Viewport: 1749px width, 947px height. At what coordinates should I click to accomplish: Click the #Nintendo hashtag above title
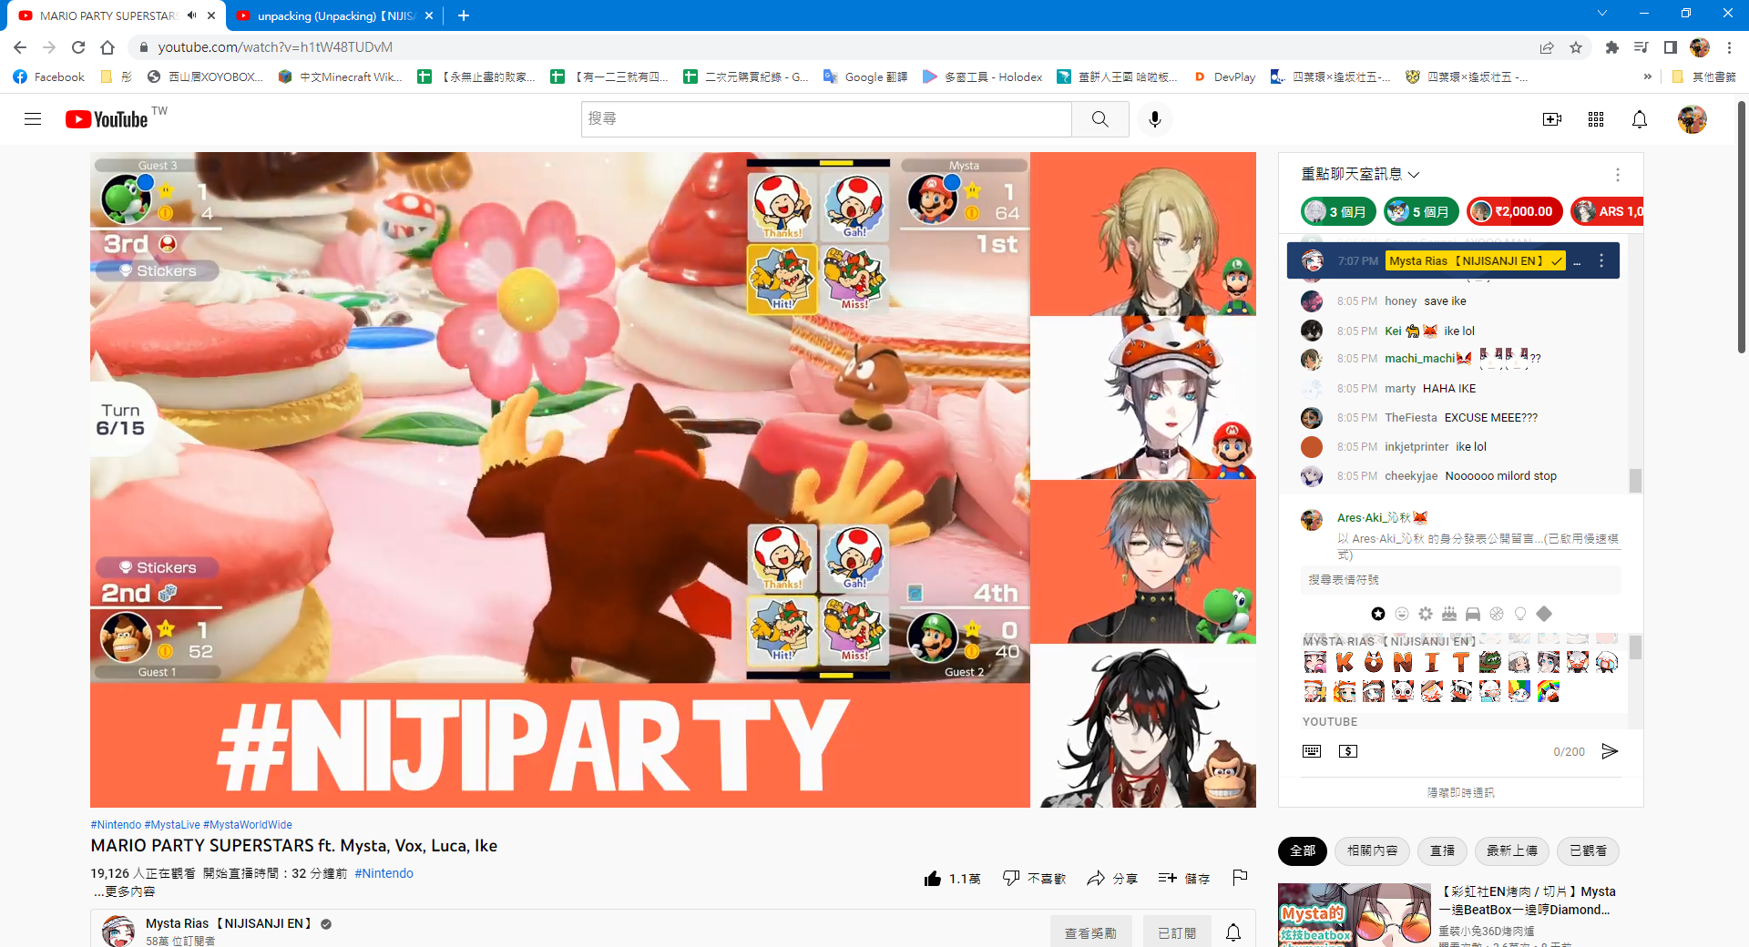pyautogui.click(x=116, y=825)
